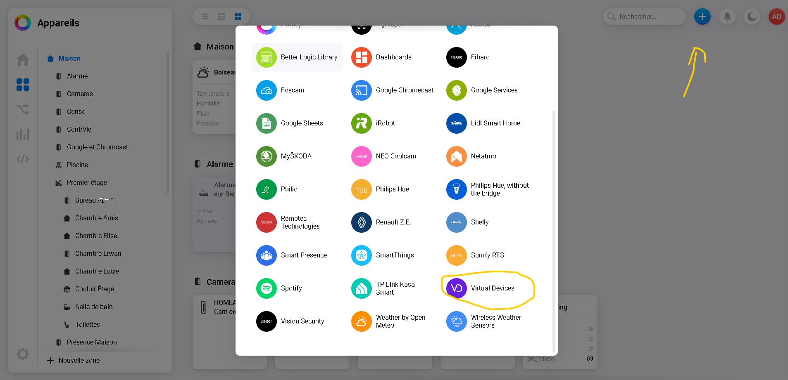788x380 pixels.
Task: Toggle dark mode with moon icon
Action: 752,17
